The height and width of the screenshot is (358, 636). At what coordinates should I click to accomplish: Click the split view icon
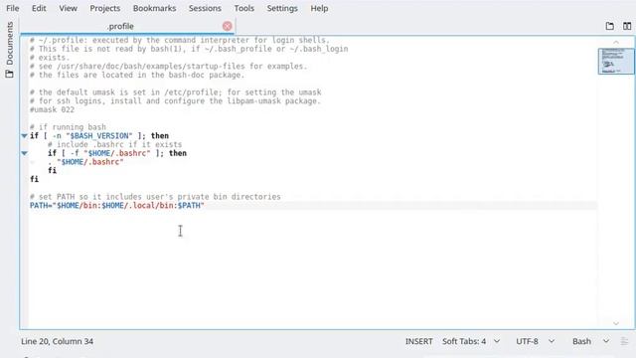click(x=627, y=26)
